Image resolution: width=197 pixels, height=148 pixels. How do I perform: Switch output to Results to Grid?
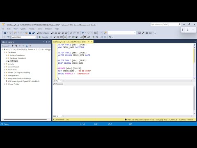[x=85, y=37]
